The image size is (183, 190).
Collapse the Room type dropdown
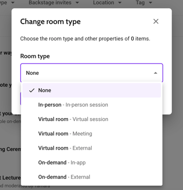[x=91, y=73]
